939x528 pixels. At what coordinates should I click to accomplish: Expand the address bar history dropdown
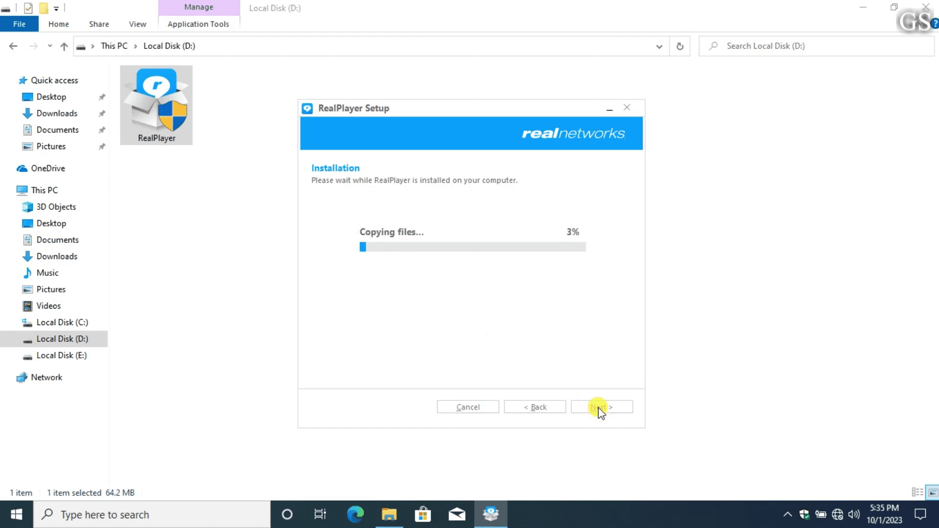click(659, 46)
